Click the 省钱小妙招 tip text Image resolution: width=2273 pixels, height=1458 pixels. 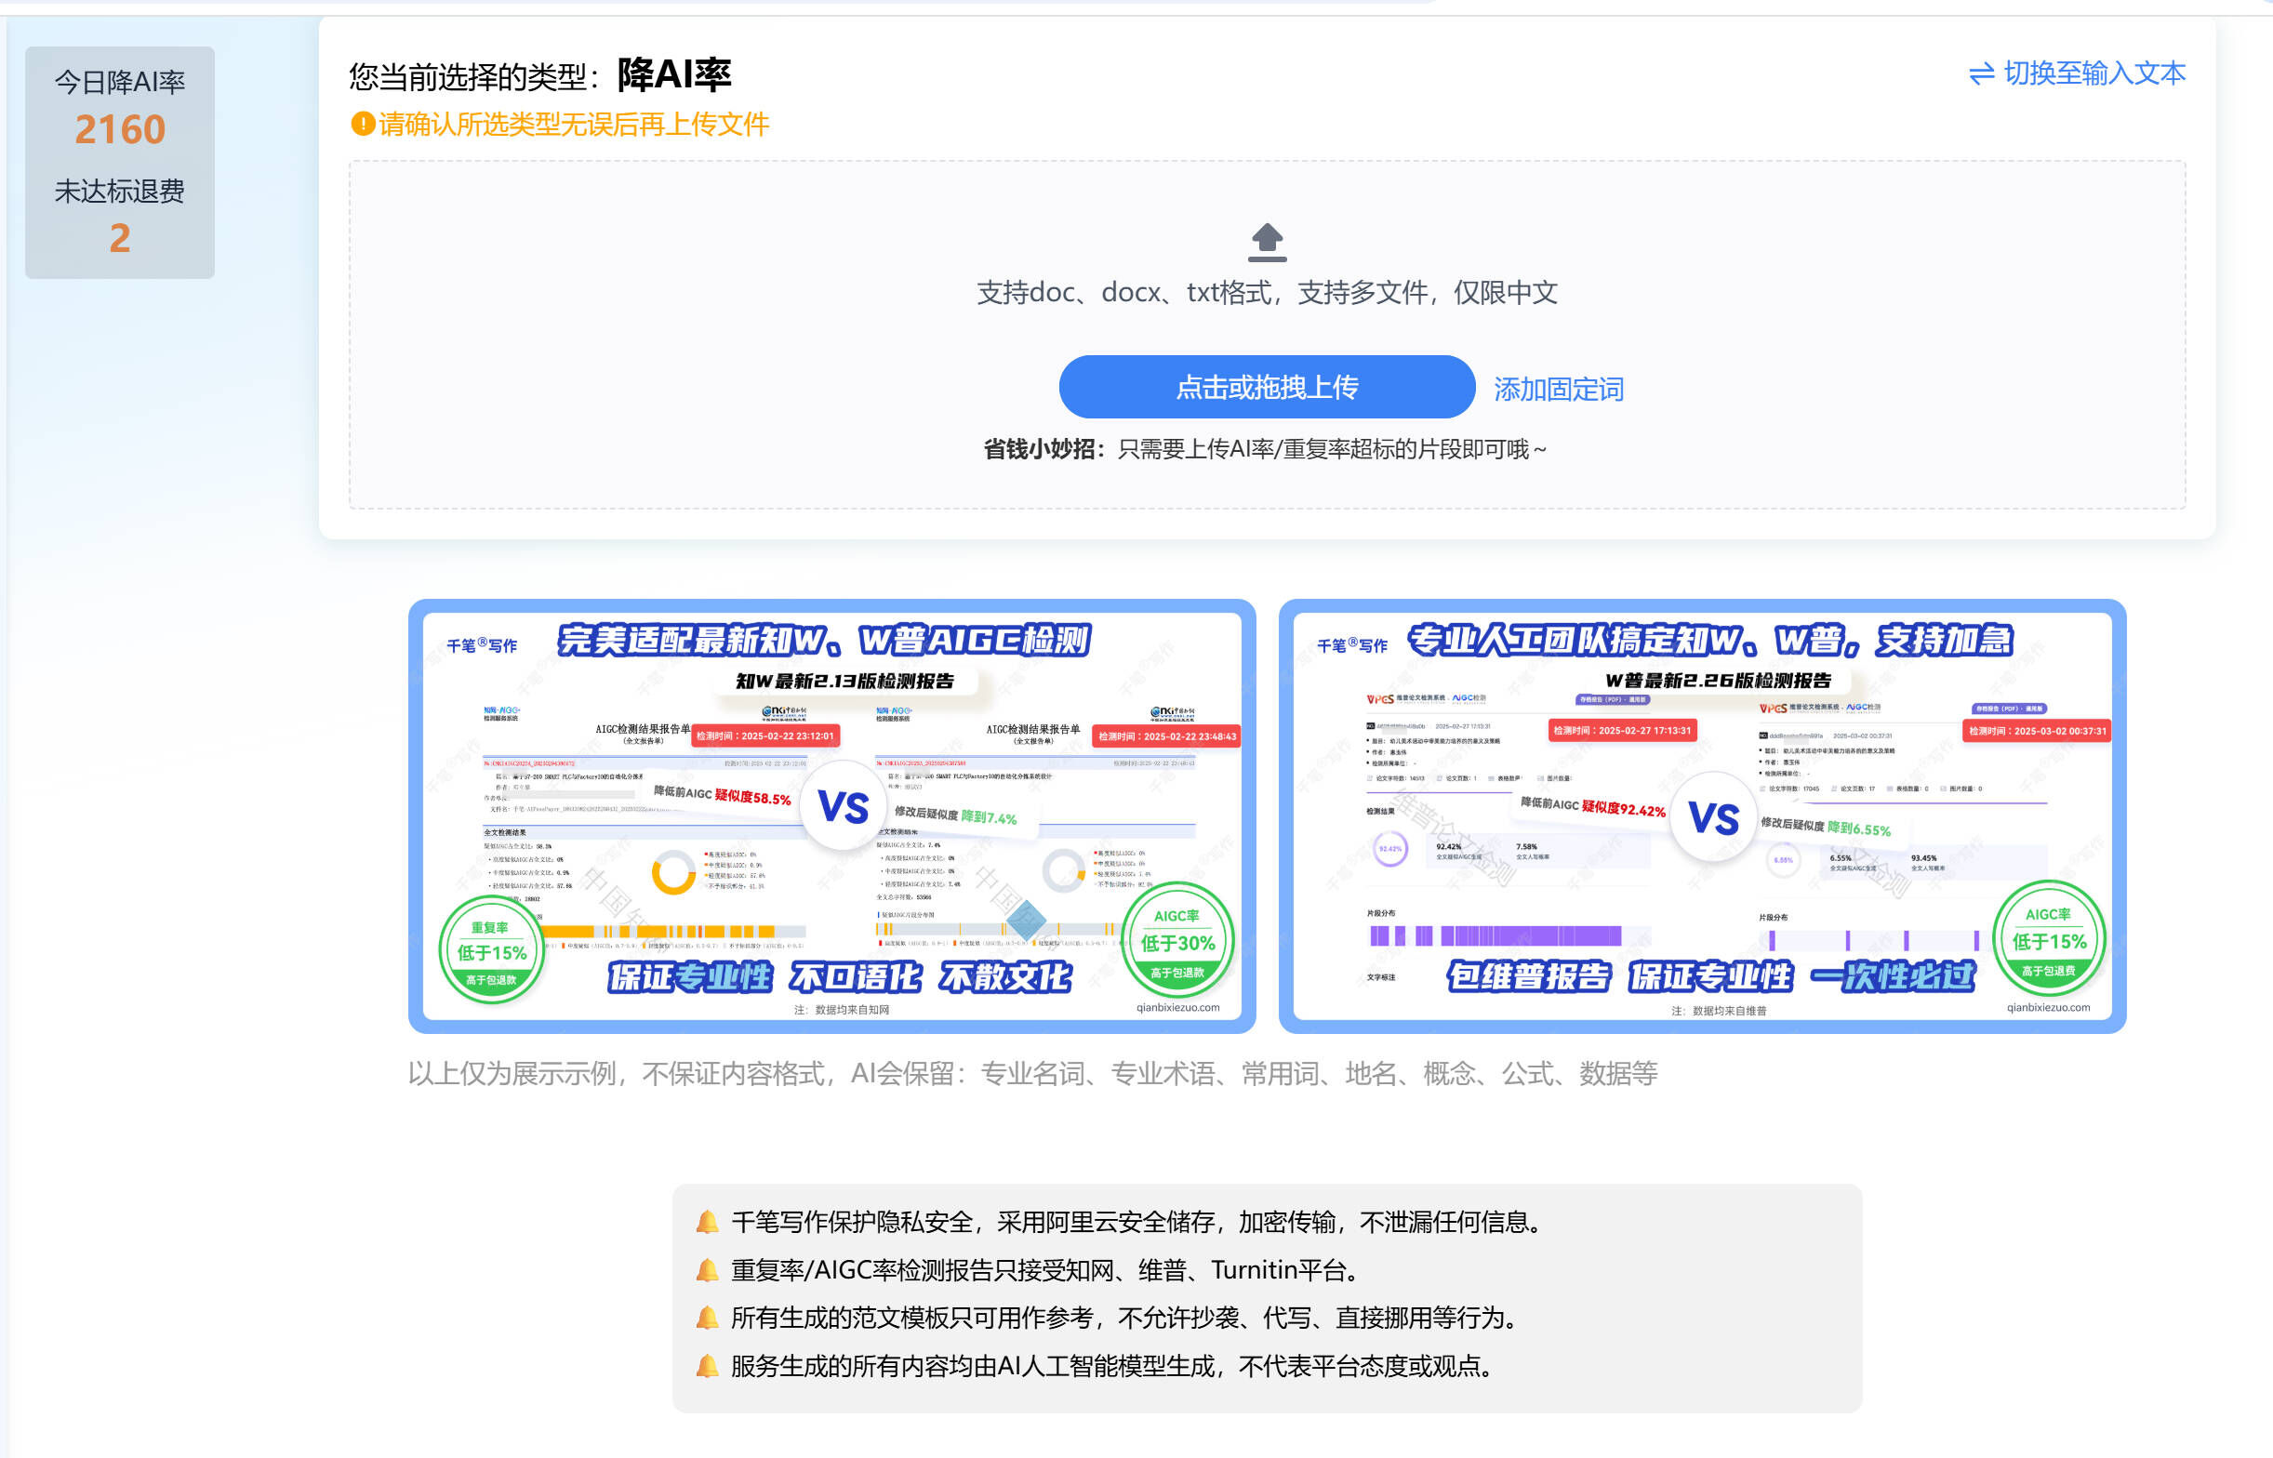[x=1266, y=450]
